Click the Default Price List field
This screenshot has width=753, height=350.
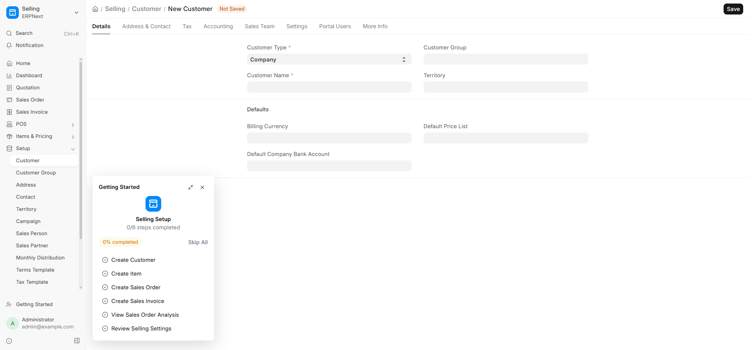(506, 138)
